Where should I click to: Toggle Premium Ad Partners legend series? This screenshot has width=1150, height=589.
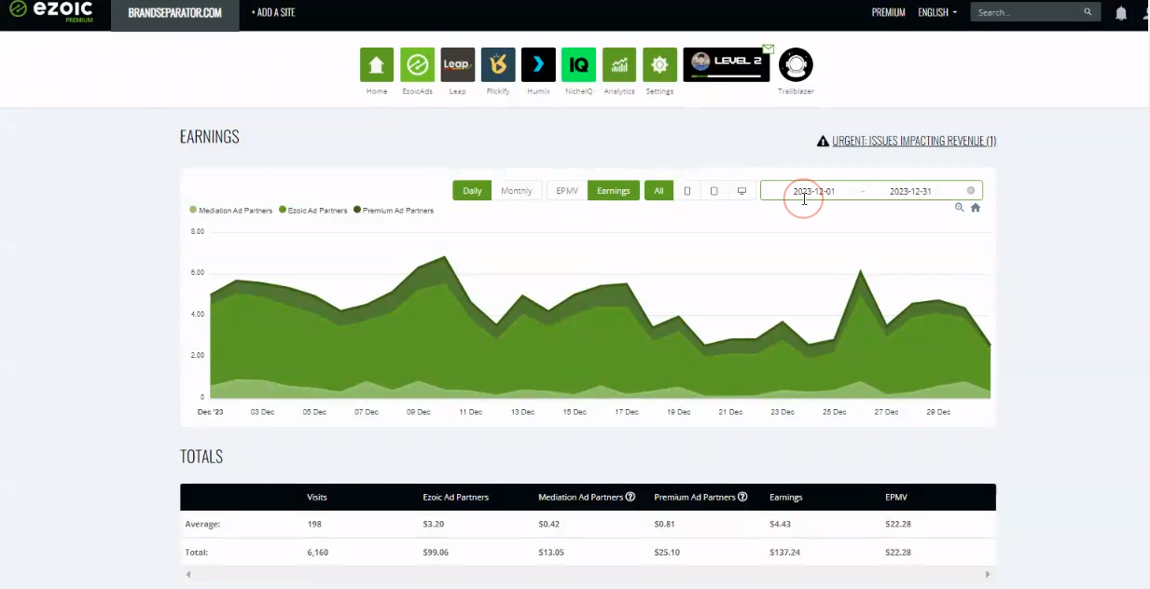coord(394,211)
